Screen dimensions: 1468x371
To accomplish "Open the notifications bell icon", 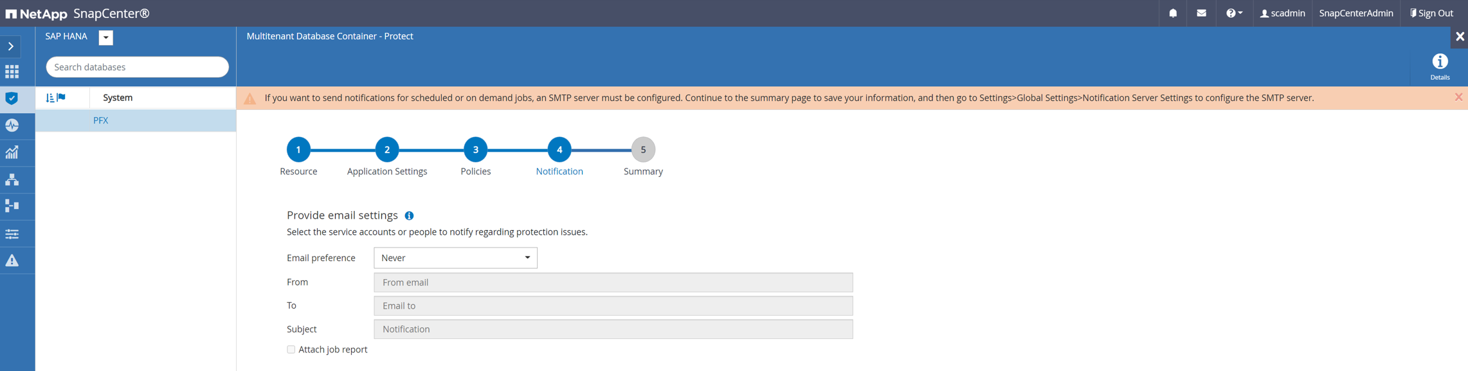I will (1173, 13).
